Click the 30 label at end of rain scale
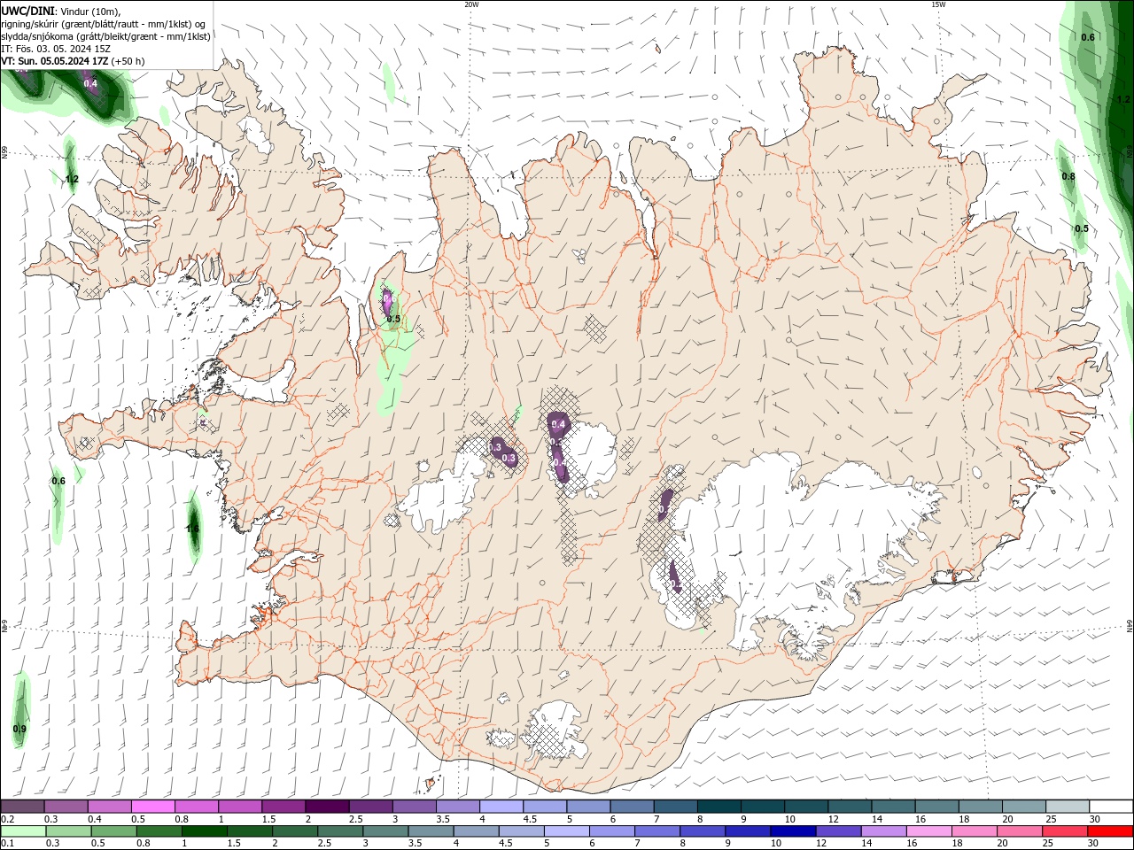Viewport: 1134px width, 850px height. pyautogui.click(x=1095, y=844)
